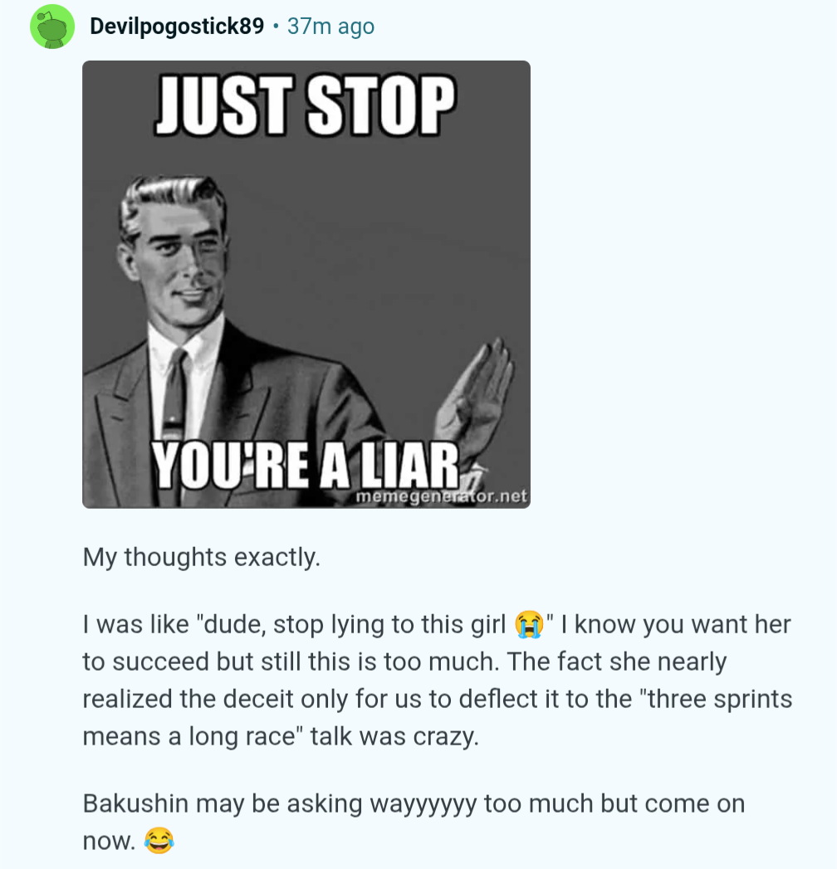Click the 'three sprints' quoted text
This screenshot has height=869, width=837.
pyautogui.click(x=717, y=699)
